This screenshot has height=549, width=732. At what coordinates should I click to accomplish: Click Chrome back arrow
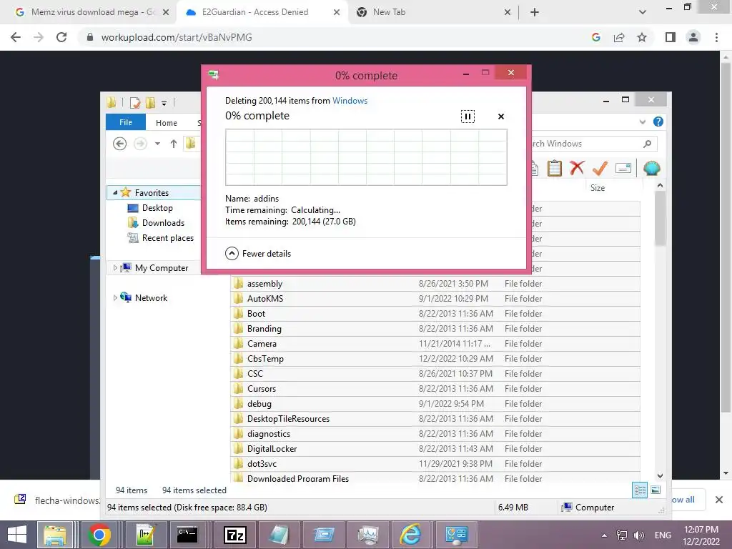point(16,37)
